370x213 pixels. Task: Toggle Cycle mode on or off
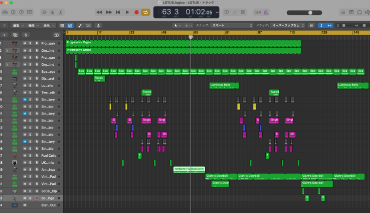145,12
